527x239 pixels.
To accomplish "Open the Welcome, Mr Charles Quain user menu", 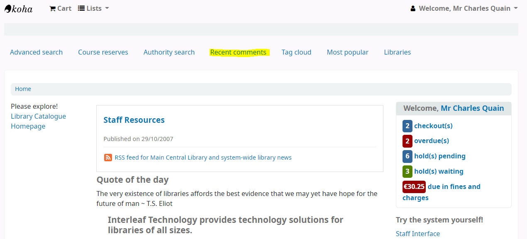I will click(464, 8).
